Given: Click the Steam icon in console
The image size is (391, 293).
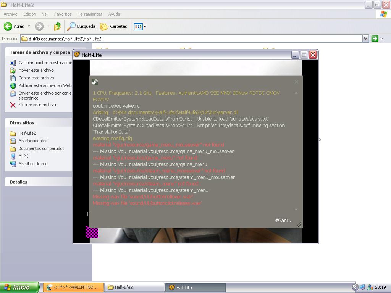Looking at the screenshot, I should (95, 82).
